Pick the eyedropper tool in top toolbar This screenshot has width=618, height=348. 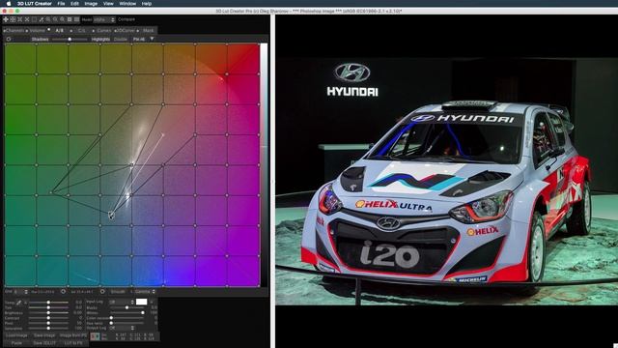coord(41,19)
